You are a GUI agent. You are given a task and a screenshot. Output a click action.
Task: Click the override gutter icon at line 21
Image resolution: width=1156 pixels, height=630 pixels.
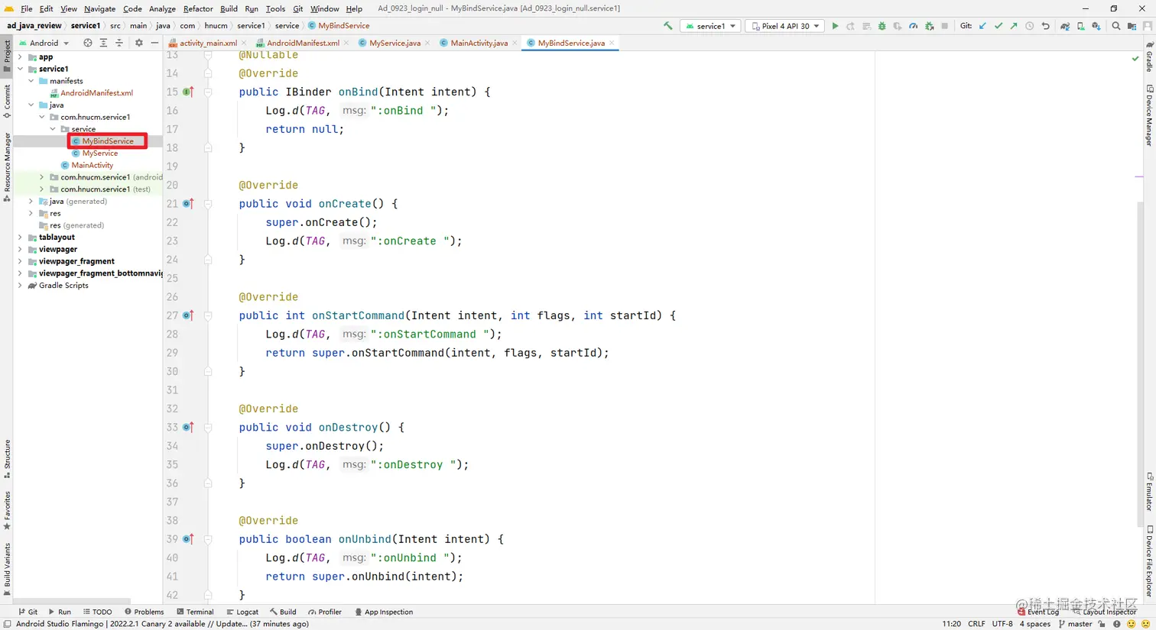tap(188, 204)
